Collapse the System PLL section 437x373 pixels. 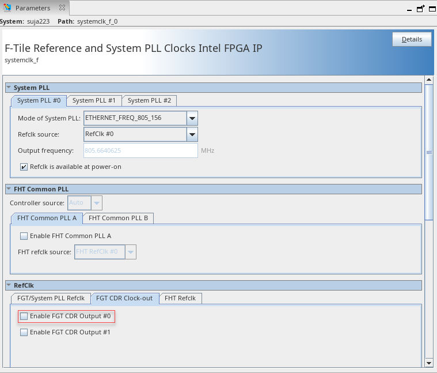click(9, 88)
